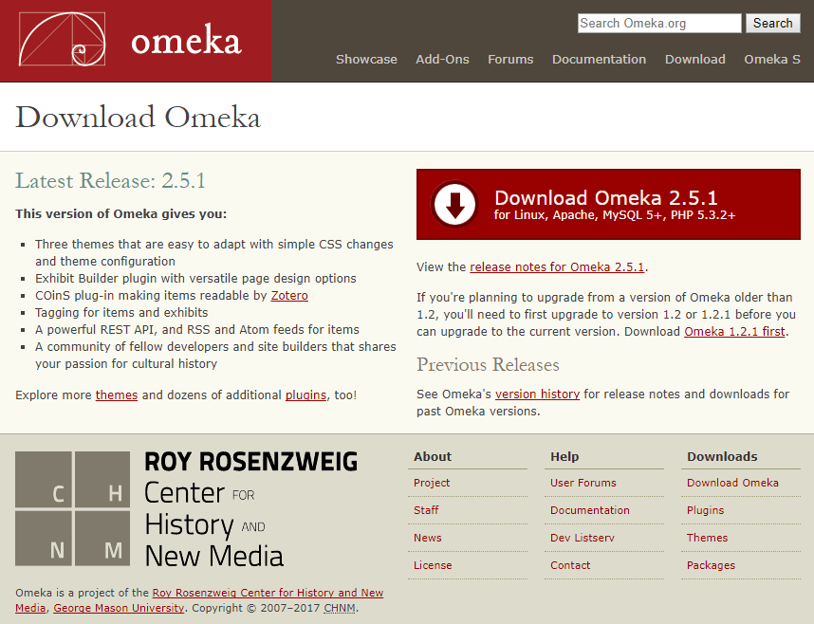Click the Omeka 1.2.1 first link
This screenshot has height=624, width=814.
point(734,331)
